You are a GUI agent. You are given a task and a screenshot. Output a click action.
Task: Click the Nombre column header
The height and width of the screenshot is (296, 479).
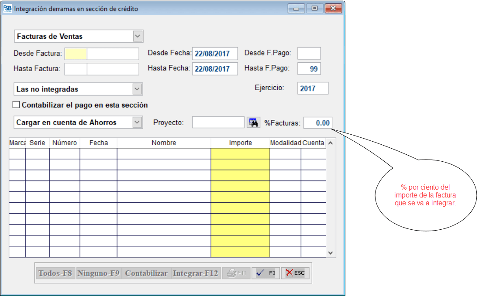[x=164, y=143]
